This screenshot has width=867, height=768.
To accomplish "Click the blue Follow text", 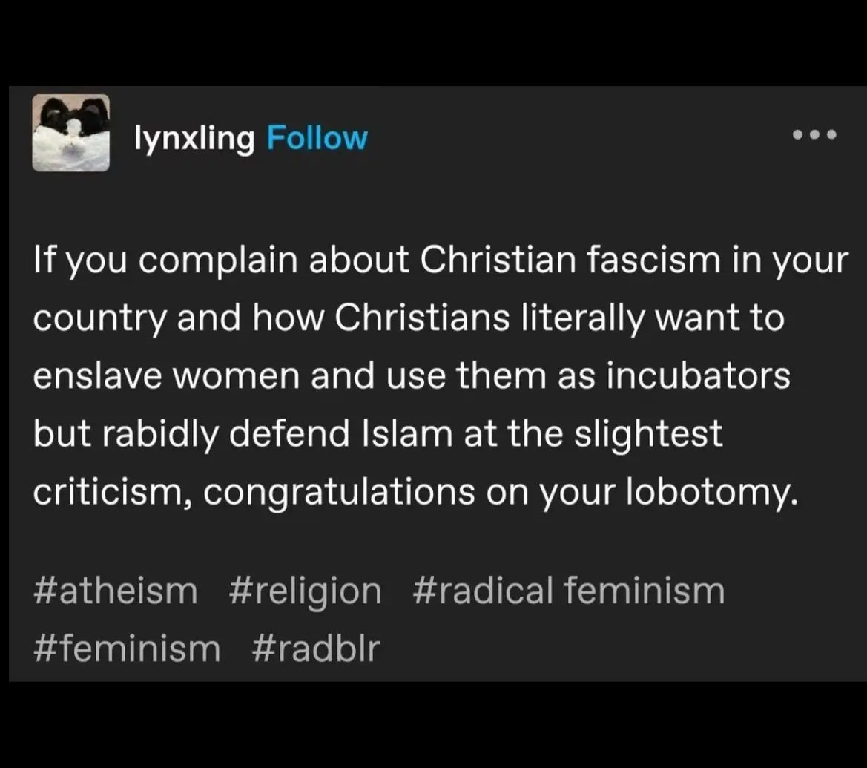I will pos(317,137).
